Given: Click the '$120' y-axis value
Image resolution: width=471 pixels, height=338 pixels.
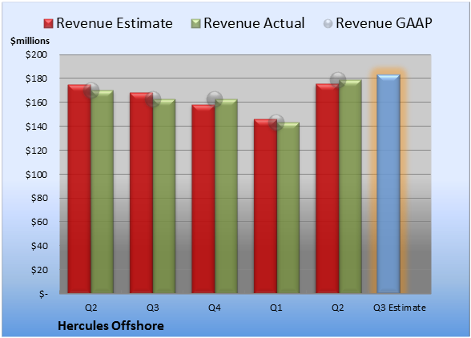Looking at the screenshot, I should (36, 151).
